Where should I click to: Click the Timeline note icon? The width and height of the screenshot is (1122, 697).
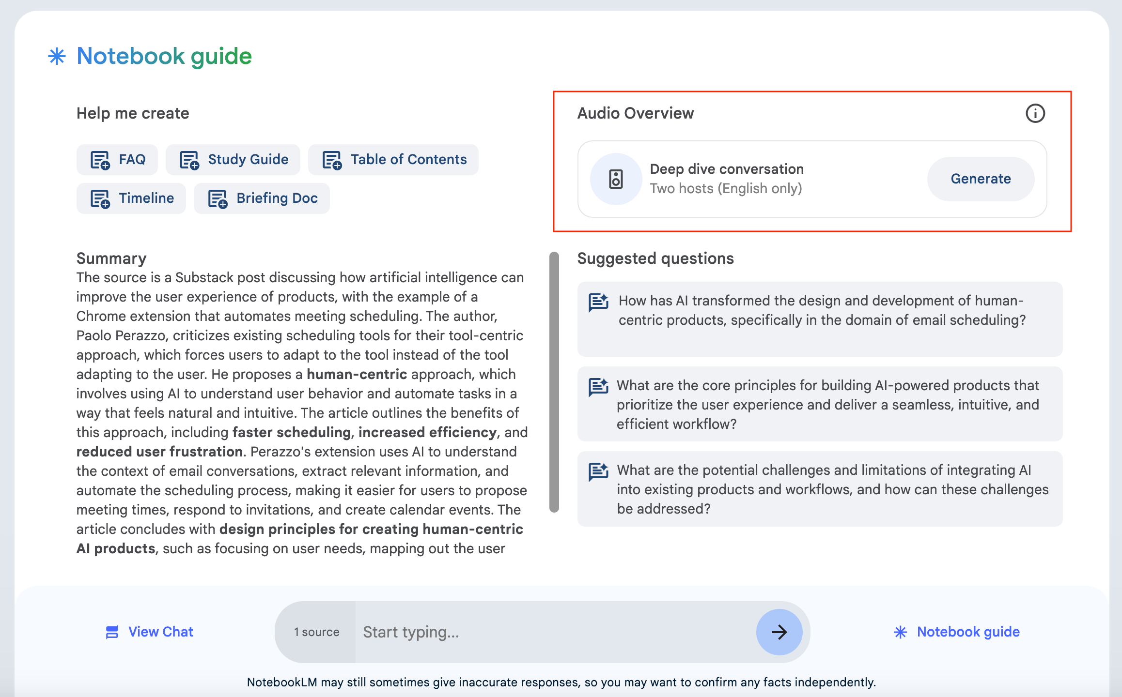click(100, 198)
